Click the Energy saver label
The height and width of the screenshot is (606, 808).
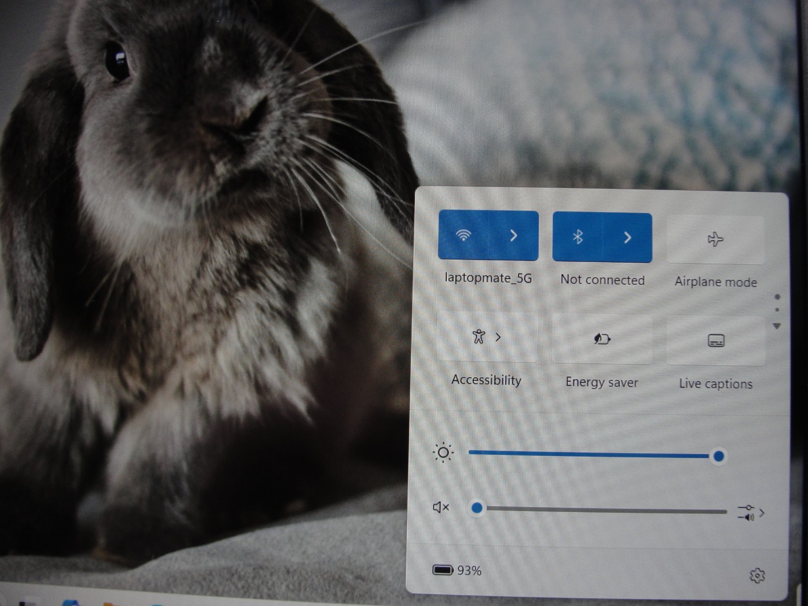point(601,382)
